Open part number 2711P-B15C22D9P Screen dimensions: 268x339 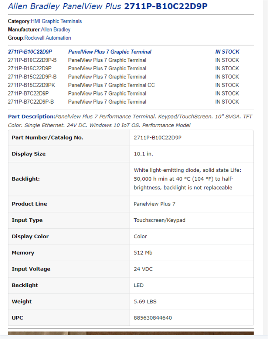(x=30, y=68)
